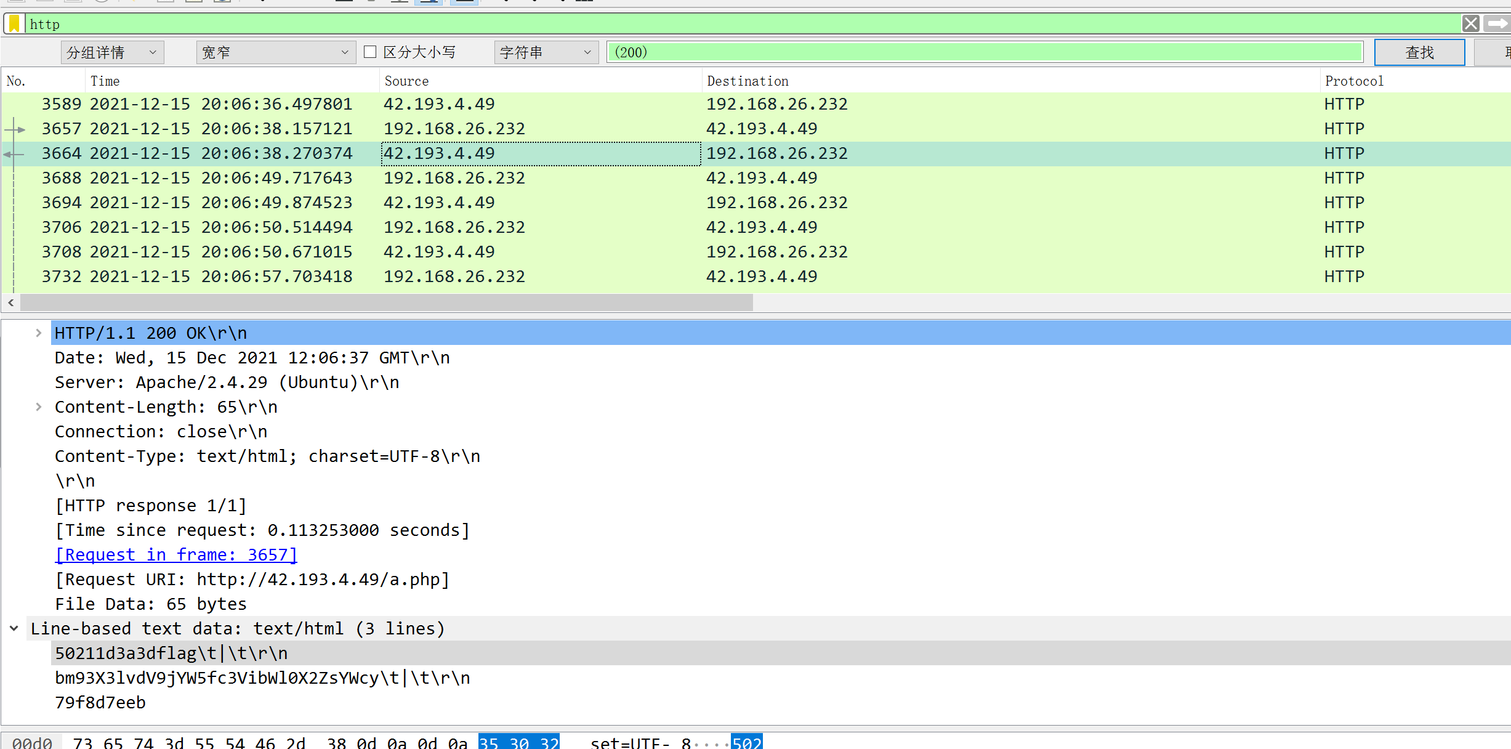Sort packets by the Protocol column

1354,81
